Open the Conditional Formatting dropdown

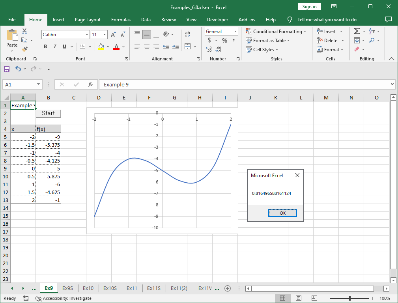coord(276,32)
